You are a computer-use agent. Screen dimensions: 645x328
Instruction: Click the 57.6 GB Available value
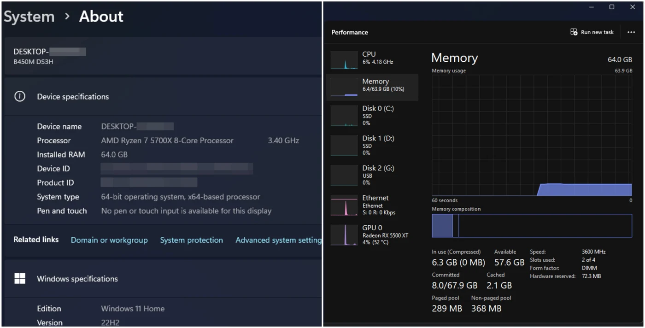coord(509,262)
